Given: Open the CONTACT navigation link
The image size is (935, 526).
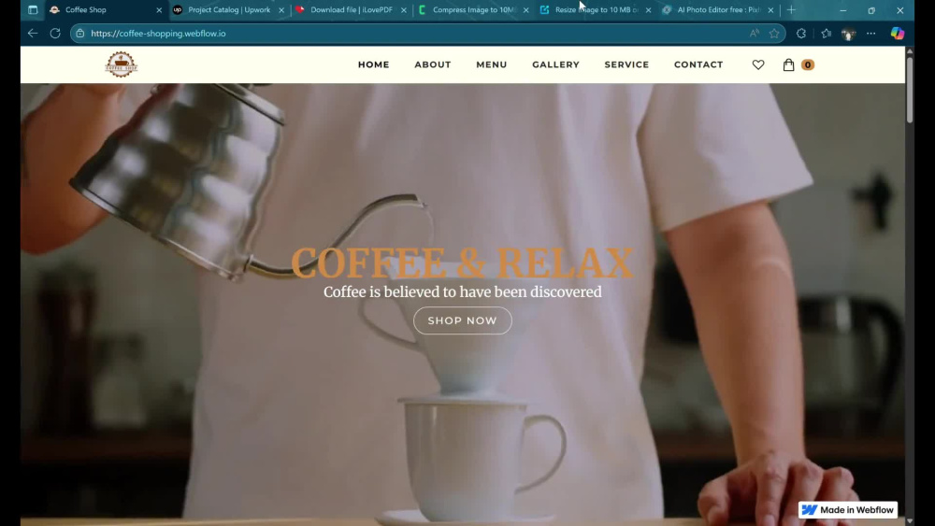Looking at the screenshot, I should point(698,64).
